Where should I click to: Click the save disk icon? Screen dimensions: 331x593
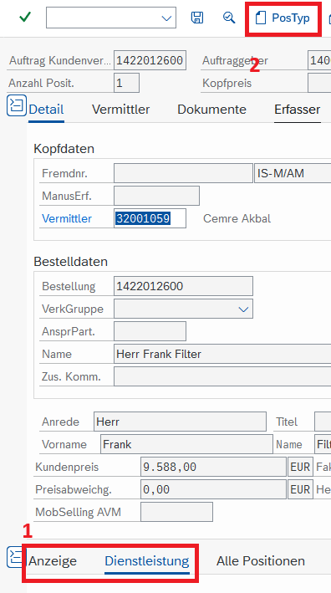click(x=197, y=18)
